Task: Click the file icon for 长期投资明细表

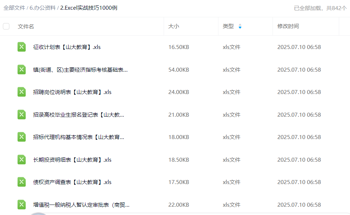Action: [x=22, y=160]
